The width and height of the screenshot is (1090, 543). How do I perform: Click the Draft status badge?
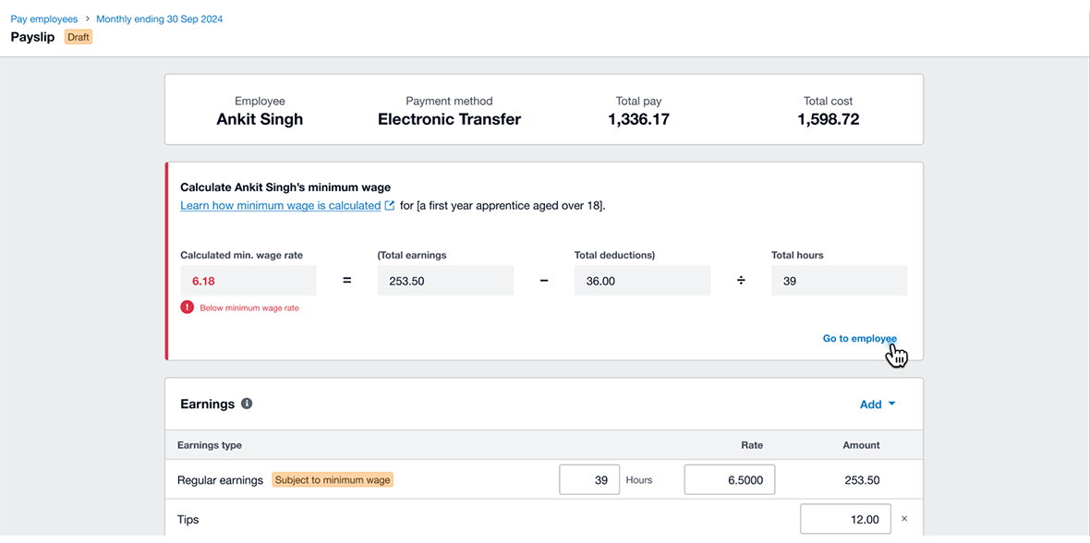(x=79, y=37)
